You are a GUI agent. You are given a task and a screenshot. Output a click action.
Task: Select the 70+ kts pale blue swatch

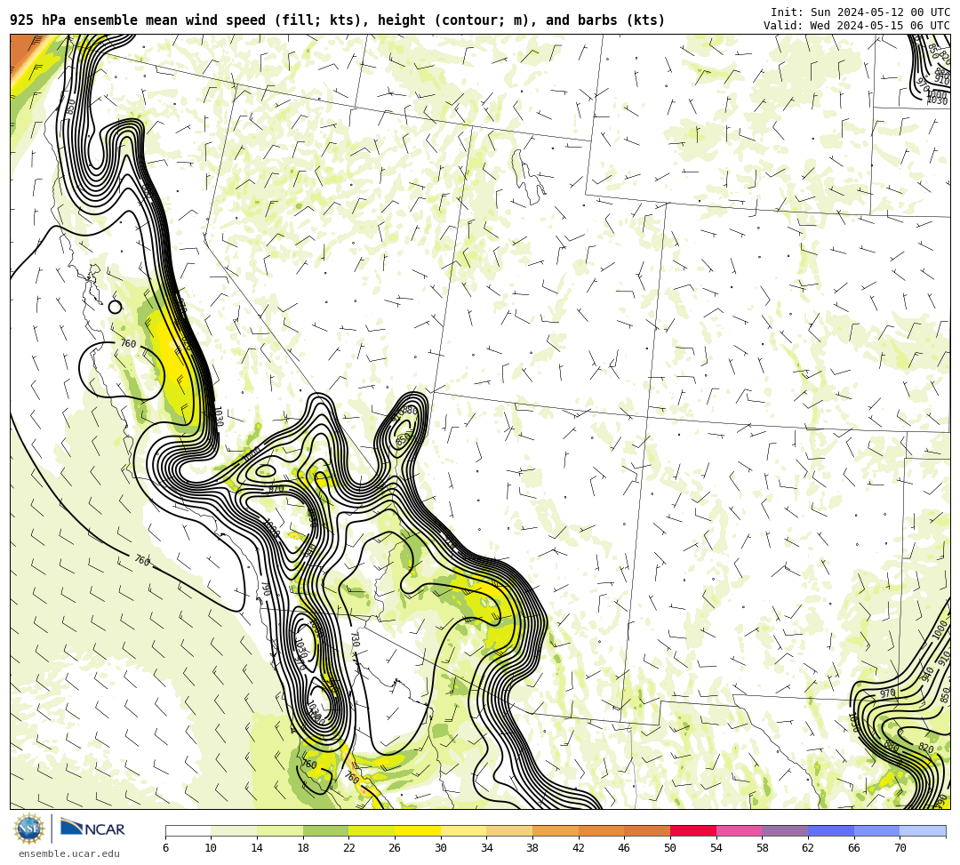(923, 830)
